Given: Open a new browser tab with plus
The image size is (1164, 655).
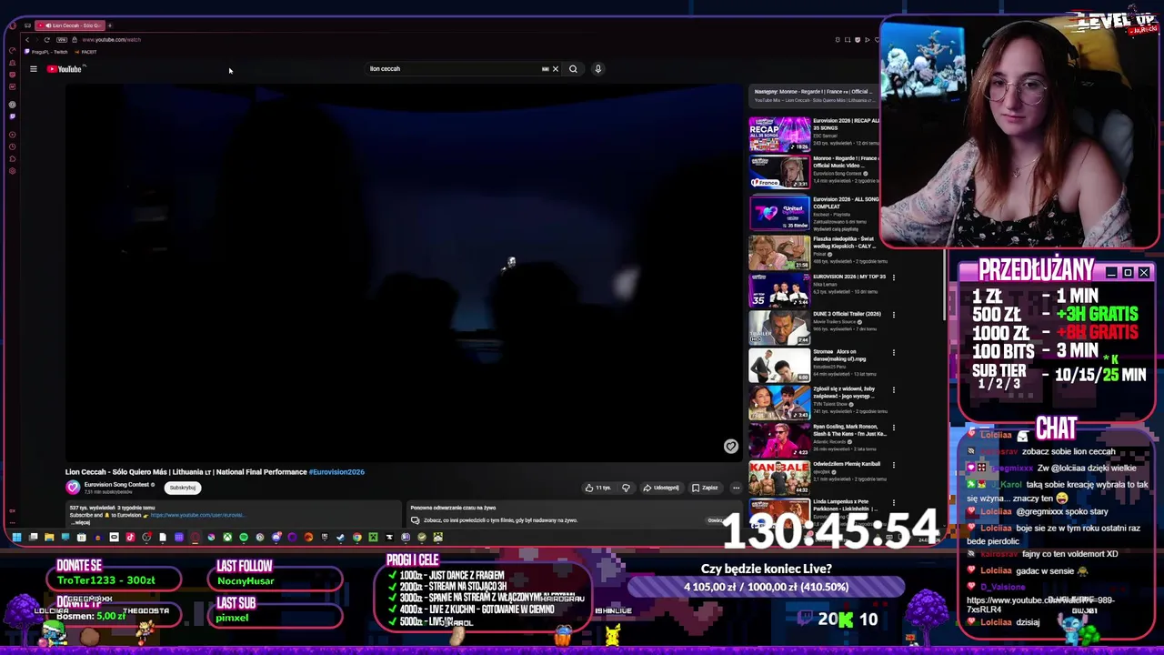Looking at the screenshot, I should pyautogui.click(x=110, y=25).
